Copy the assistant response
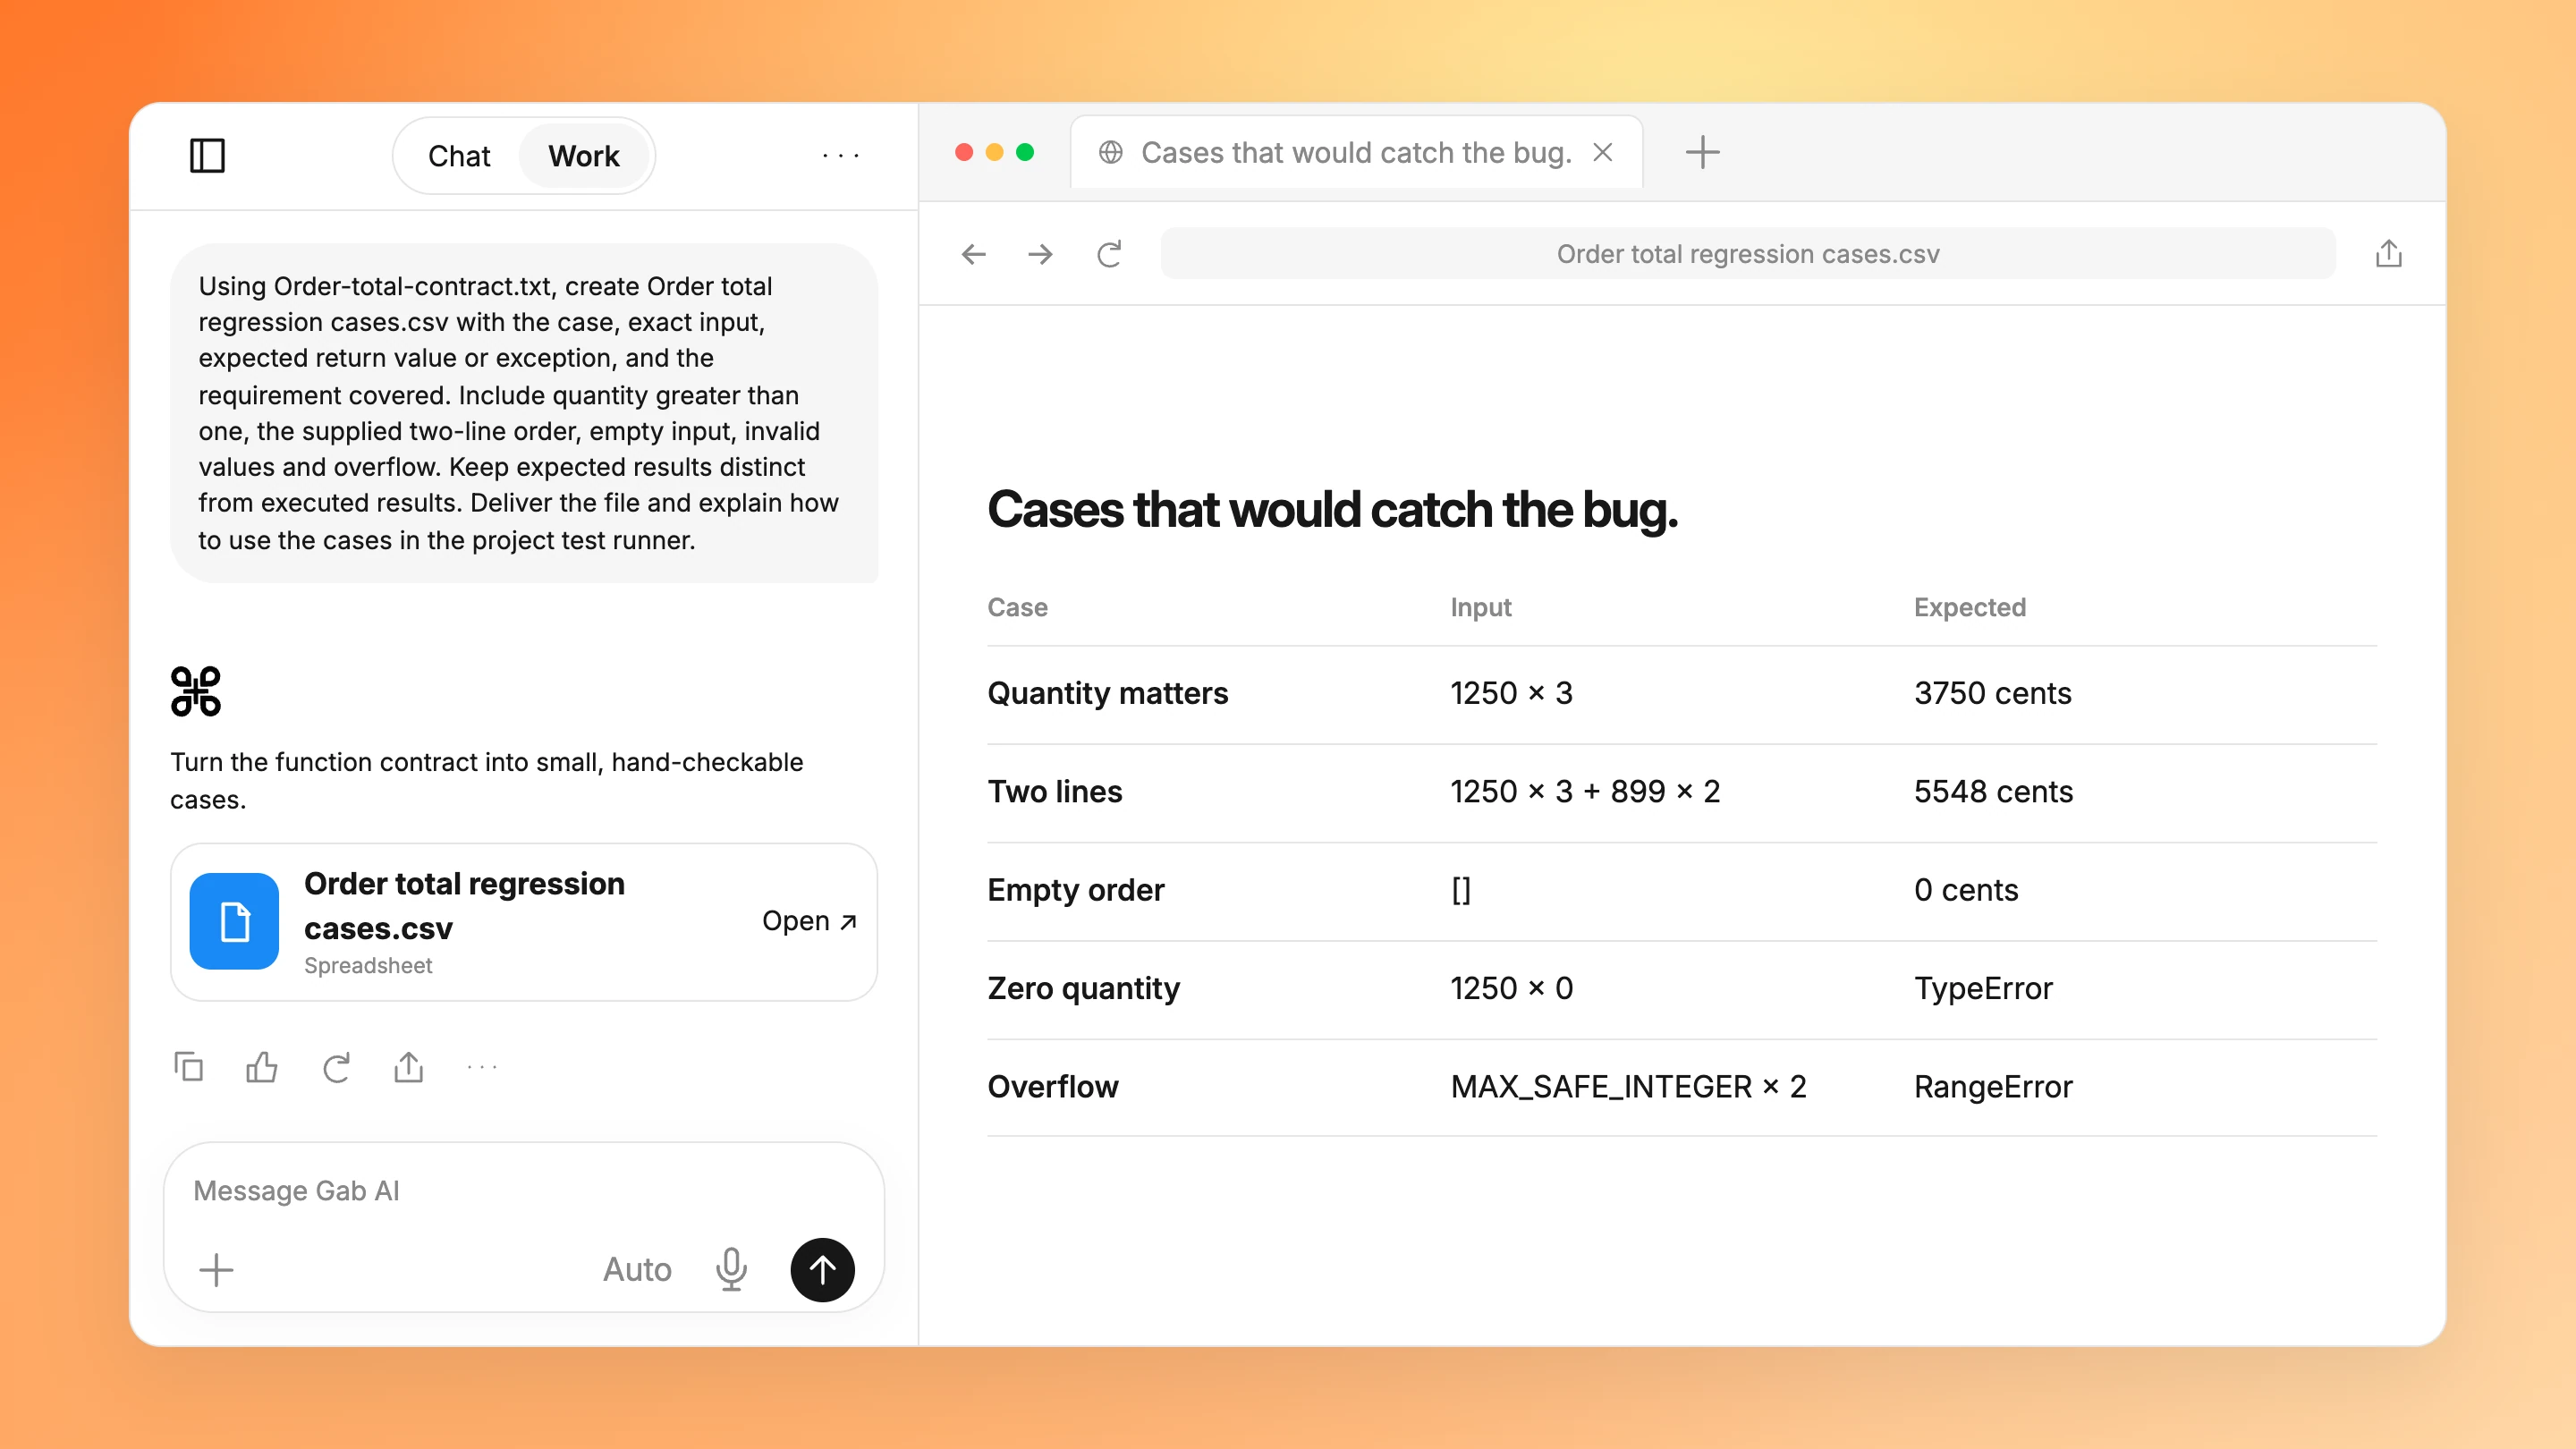Screen dimensions: 2576x1449 coord(188,1067)
